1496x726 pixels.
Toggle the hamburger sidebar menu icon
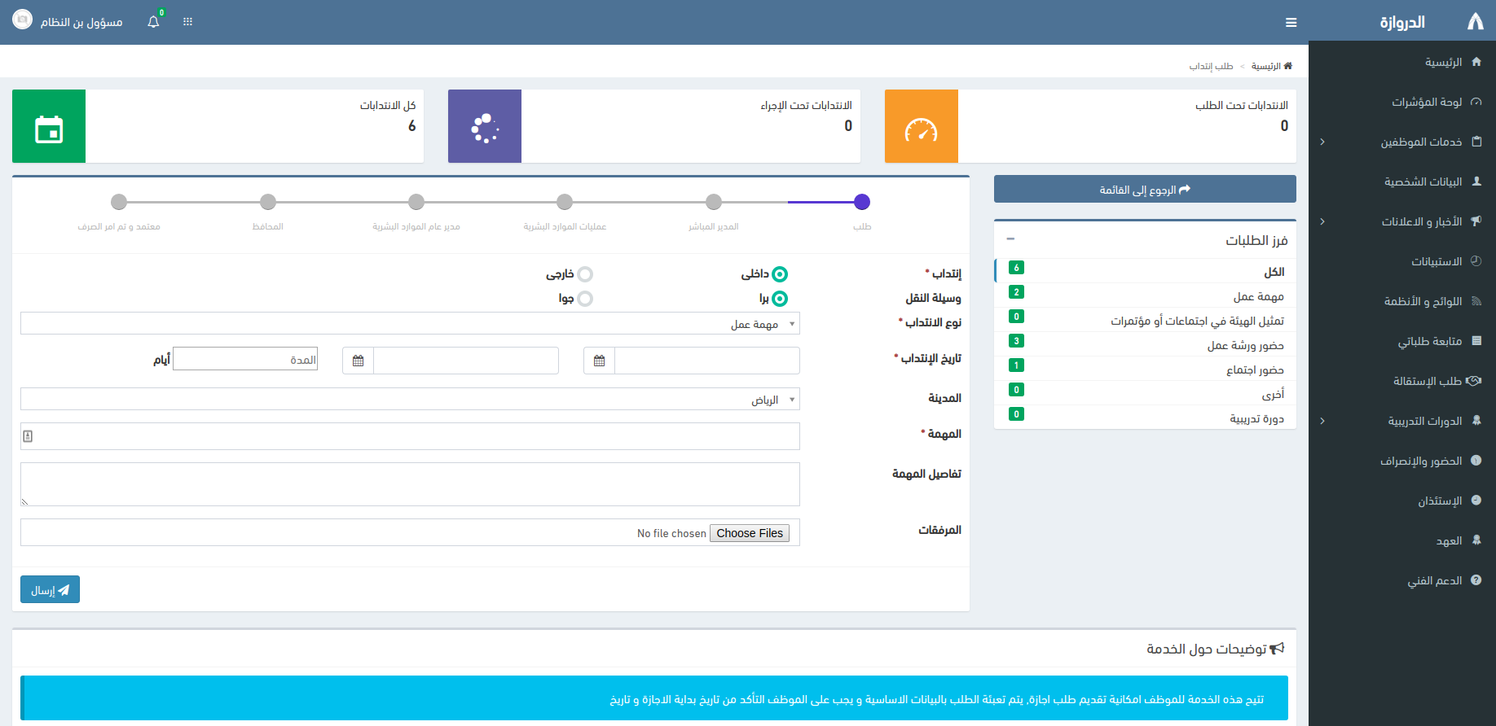tap(1291, 23)
